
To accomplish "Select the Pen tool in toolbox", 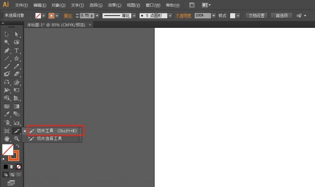I will click(x=7, y=50).
